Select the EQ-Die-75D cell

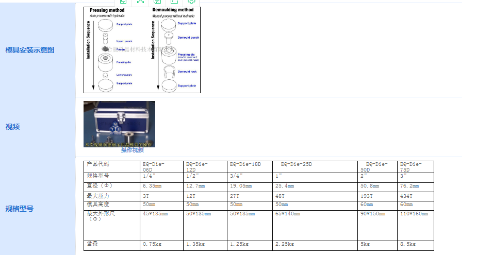click(416, 167)
